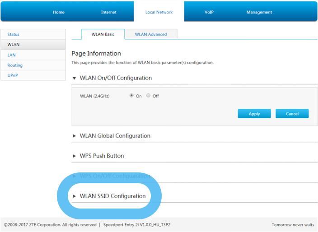The height and width of the screenshot is (232, 318).
Task: Go to Routing in the sidebar
Action: pos(15,65)
